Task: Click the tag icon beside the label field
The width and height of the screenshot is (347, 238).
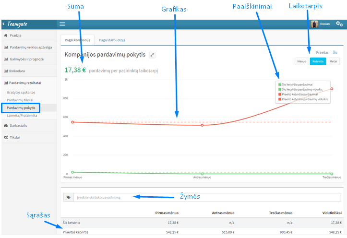Action: tap(68, 197)
